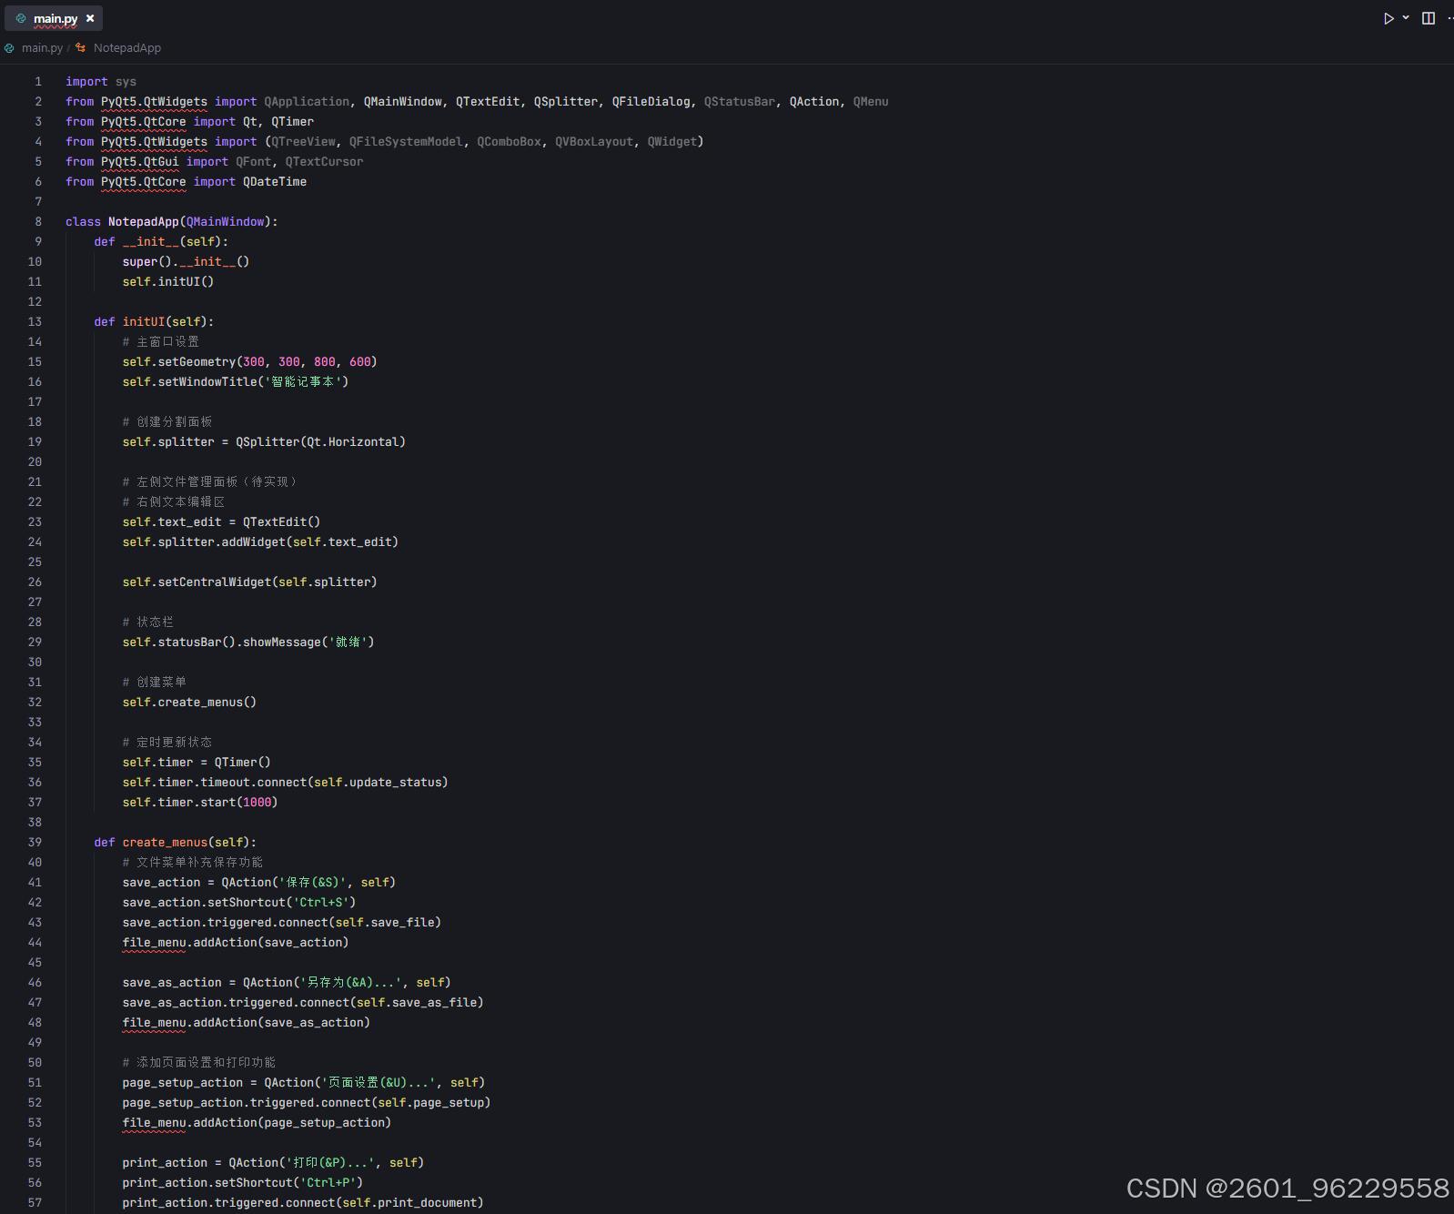Click QMenu at the end of line 2
This screenshot has width=1454, height=1214.
871,102
